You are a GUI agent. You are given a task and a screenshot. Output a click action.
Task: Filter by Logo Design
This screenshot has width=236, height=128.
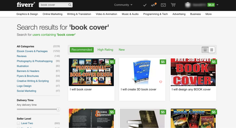(24, 86)
